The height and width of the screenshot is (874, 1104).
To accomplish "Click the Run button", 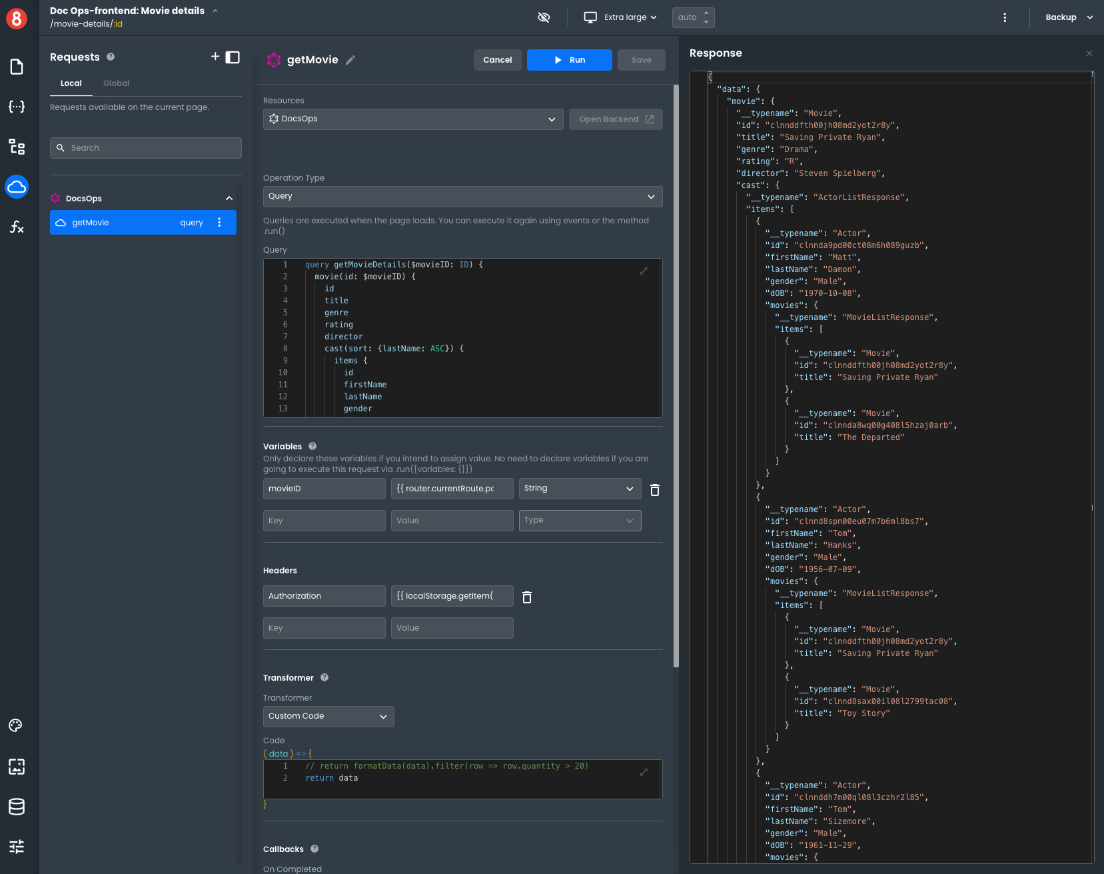I will tap(569, 60).
